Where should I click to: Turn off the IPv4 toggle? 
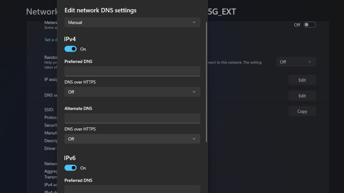70,49
